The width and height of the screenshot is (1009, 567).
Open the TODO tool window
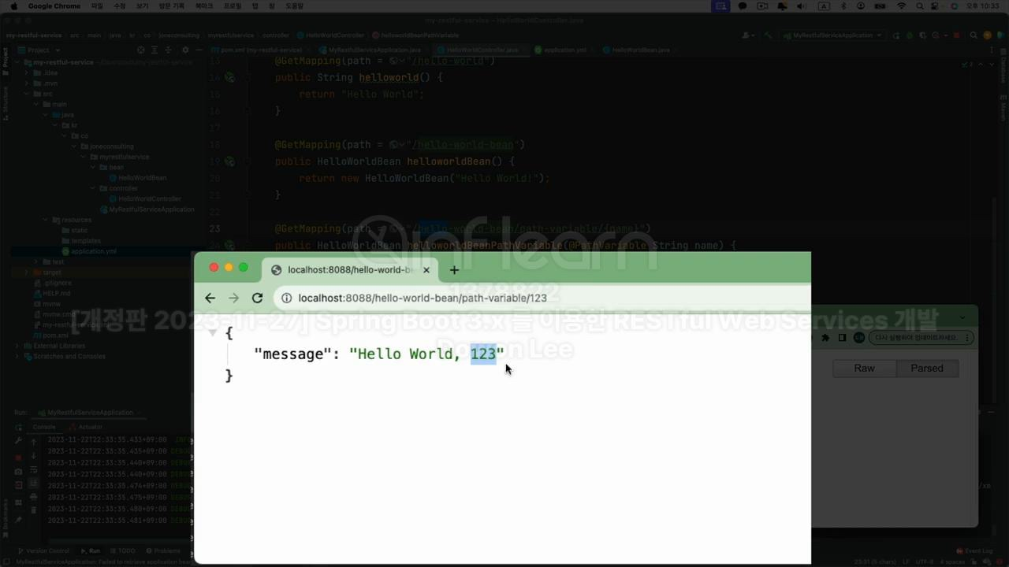[123, 550]
